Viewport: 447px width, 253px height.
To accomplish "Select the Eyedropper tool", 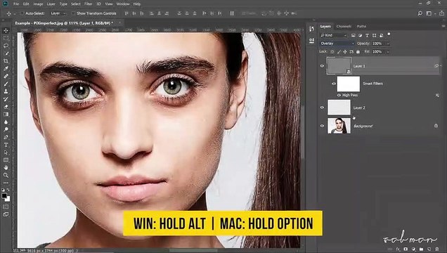I will (x=6, y=69).
